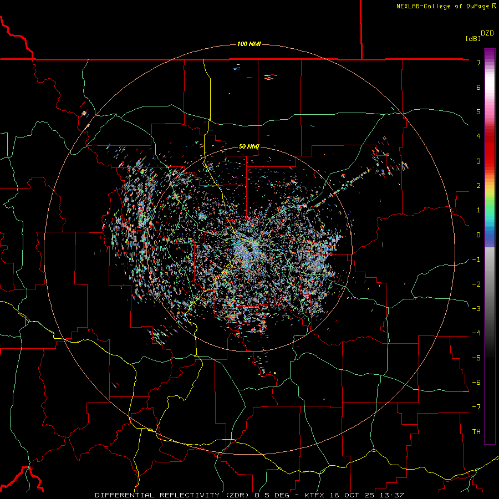Image resolution: width=499 pixels, height=499 pixels.
Task: Click the colorbar value 6
Action: (x=478, y=88)
